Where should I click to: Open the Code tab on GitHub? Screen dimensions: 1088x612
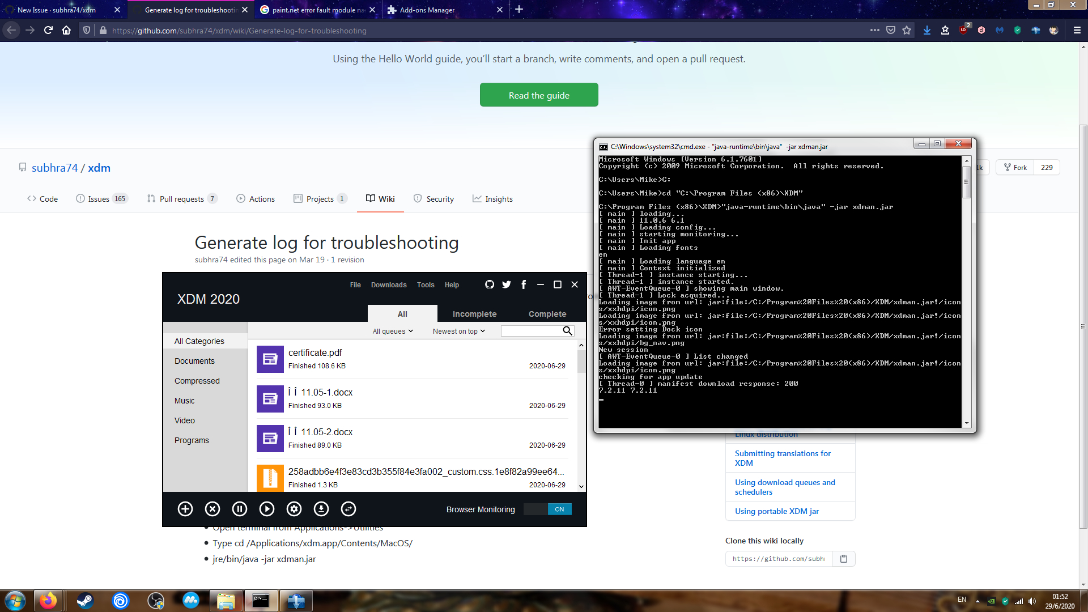pos(42,199)
